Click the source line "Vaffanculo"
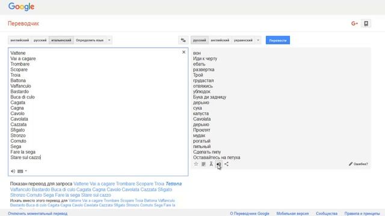Image resolution: width=385 pixels, height=216 pixels. [x=20, y=86]
